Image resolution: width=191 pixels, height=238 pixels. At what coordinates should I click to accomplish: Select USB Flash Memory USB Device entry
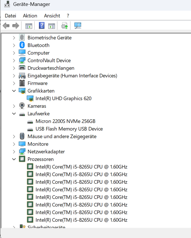click(69, 129)
